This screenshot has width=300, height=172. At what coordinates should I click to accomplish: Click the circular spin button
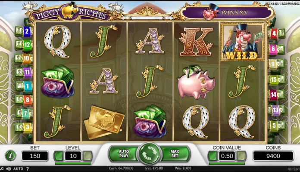pos(150,154)
